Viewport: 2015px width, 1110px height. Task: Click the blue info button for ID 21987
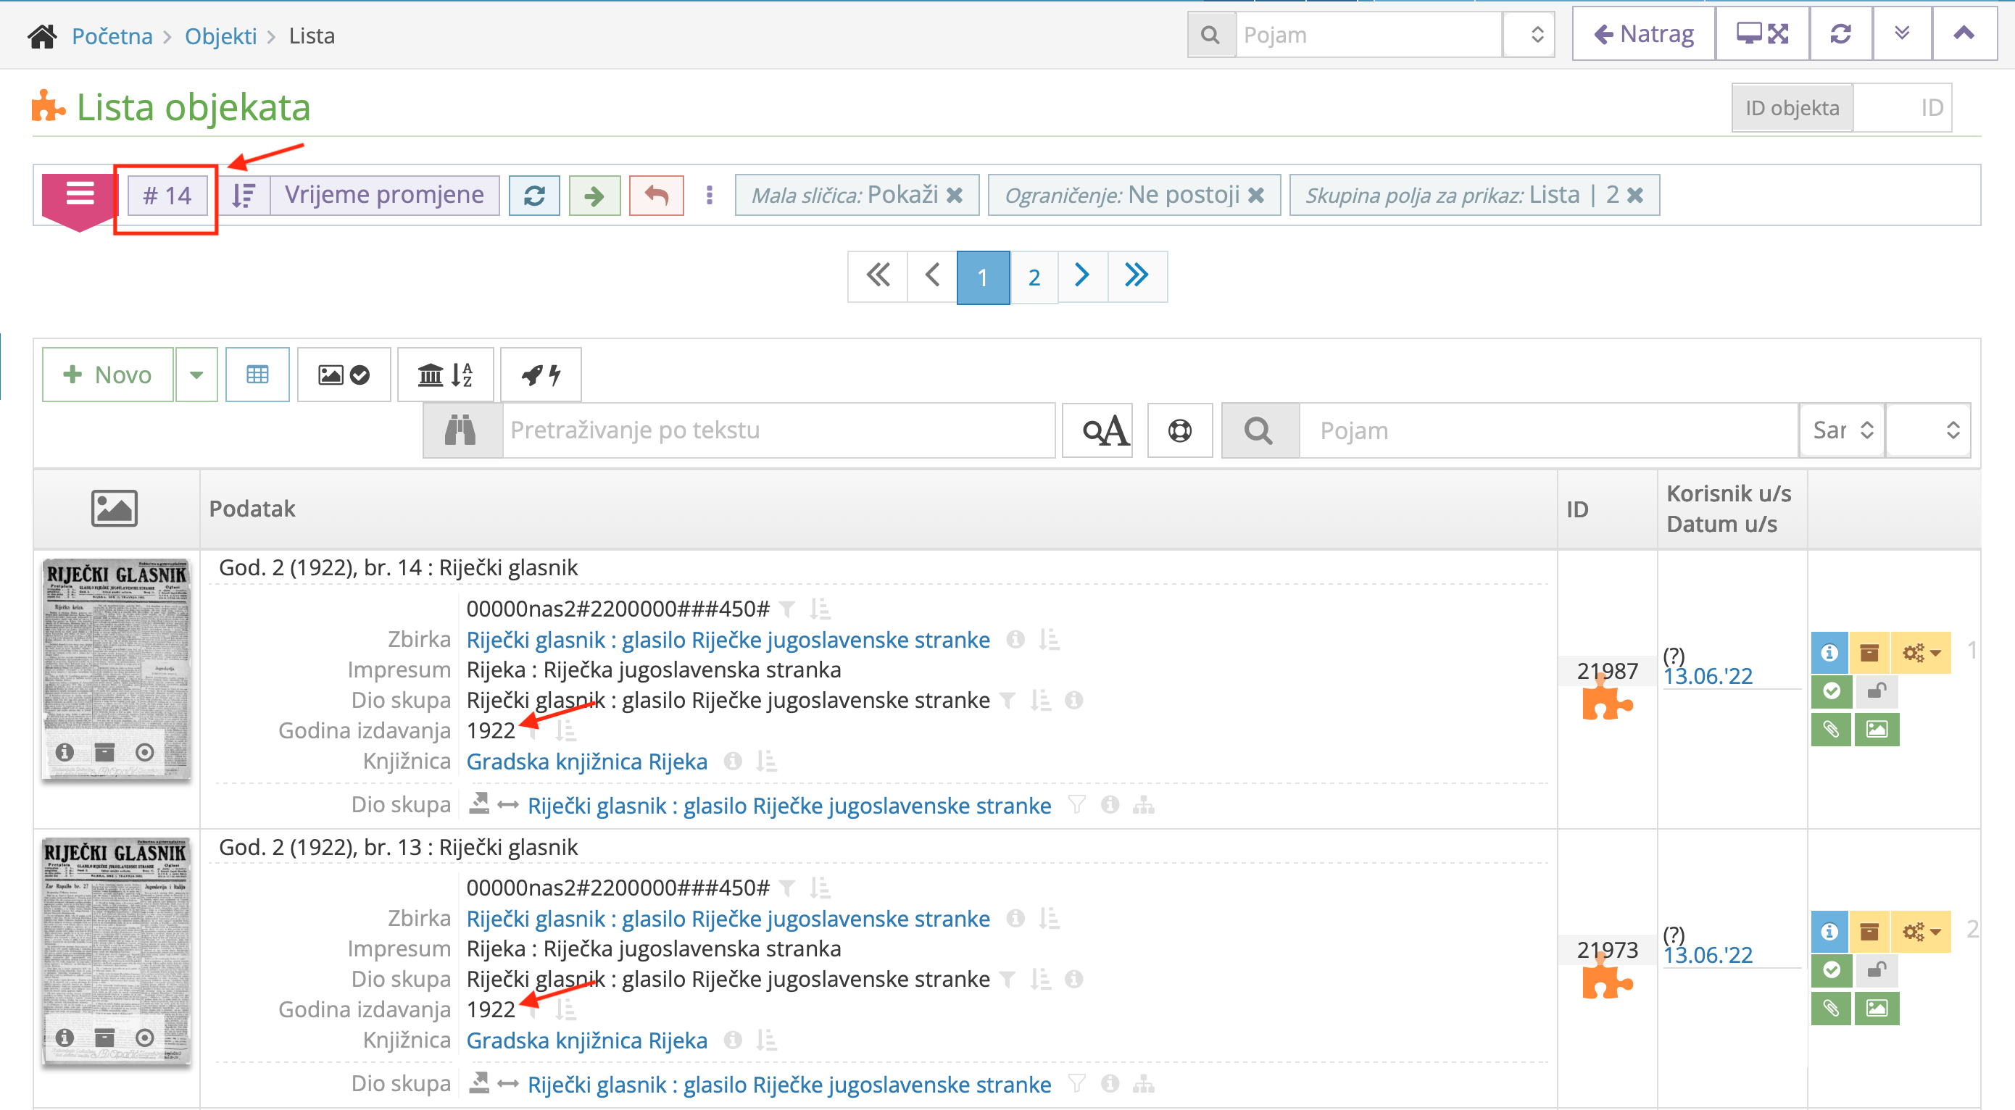point(1829,653)
